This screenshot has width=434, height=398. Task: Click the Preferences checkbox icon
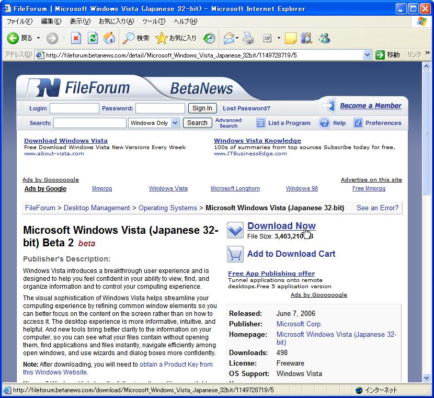pos(358,123)
